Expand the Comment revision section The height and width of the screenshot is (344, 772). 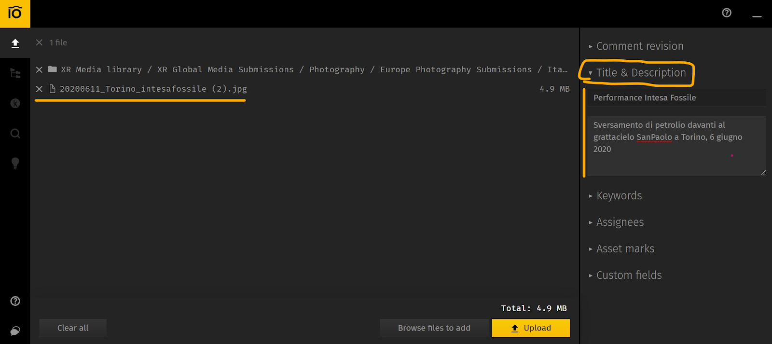(639, 46)
